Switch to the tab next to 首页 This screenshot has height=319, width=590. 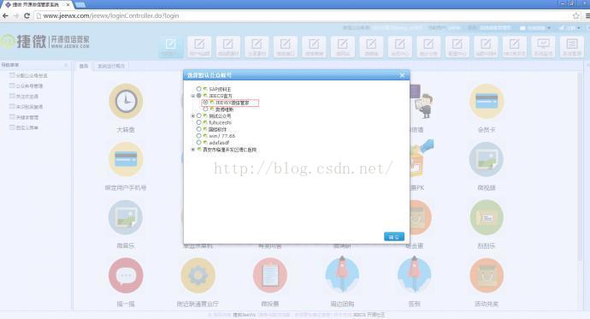click(x=111, y=66)
